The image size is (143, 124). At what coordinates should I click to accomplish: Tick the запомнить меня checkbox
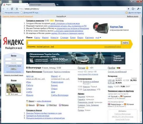pyautogui.click(x=7, y=66)
